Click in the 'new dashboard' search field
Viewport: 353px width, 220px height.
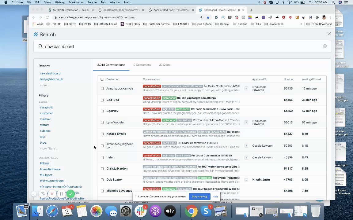point(182,46)
